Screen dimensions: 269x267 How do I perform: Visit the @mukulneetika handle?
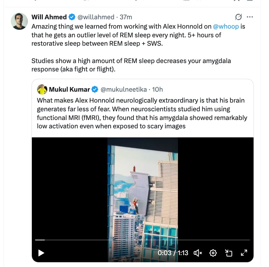[x=124, y=89]
